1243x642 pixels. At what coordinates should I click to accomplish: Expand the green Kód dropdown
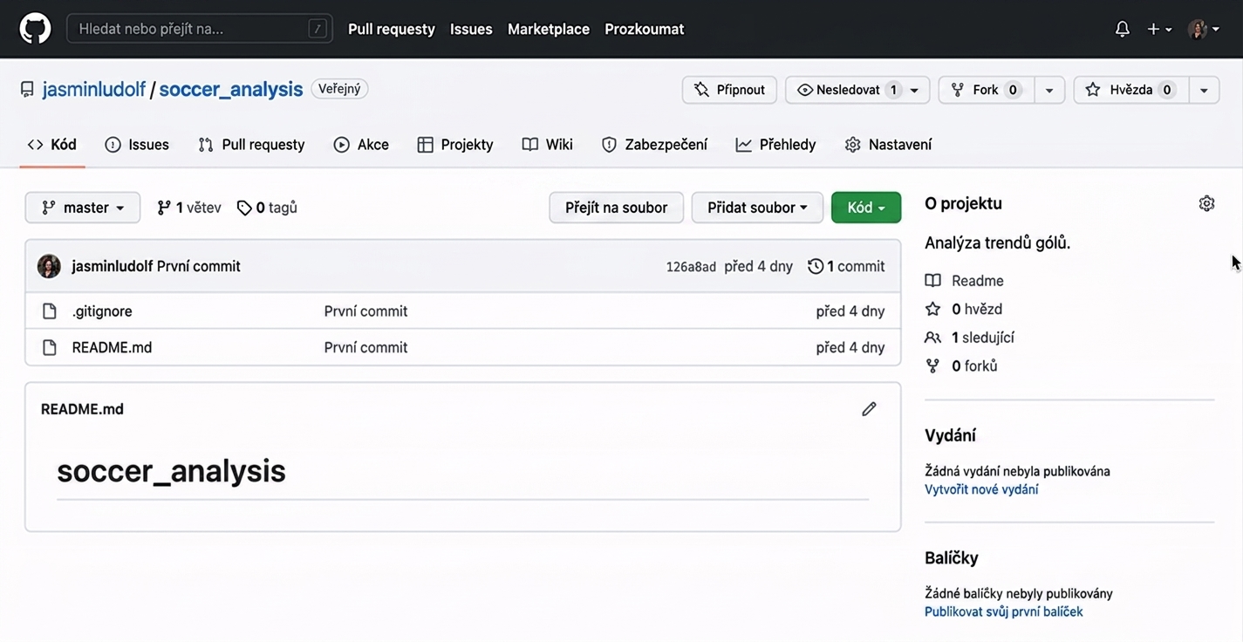866,208
